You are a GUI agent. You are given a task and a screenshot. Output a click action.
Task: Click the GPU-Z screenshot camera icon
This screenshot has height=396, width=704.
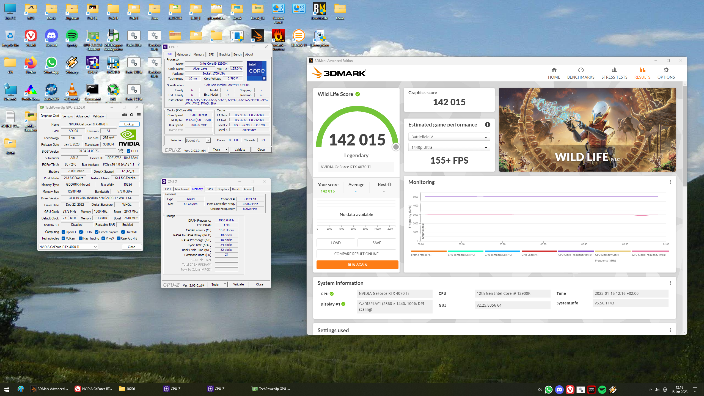(x=124, y=115)
